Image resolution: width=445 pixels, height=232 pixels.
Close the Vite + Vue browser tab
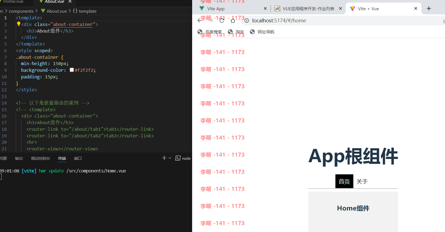point(416,9)
